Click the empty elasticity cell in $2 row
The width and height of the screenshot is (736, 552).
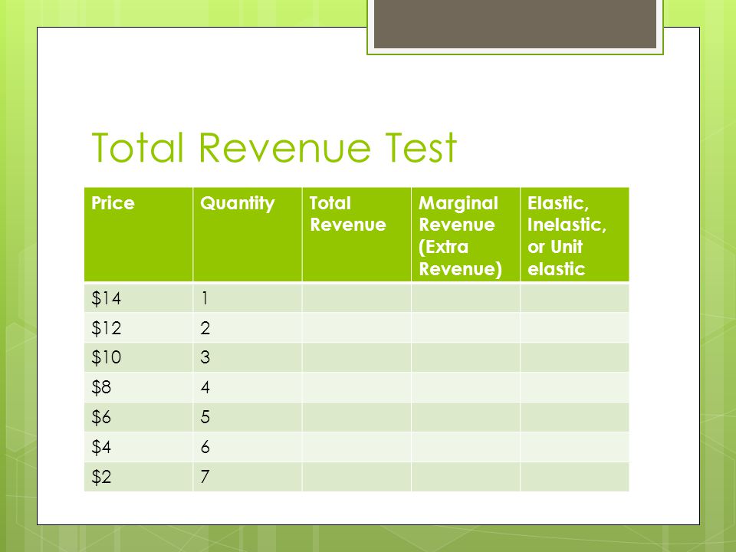(574, 477)
